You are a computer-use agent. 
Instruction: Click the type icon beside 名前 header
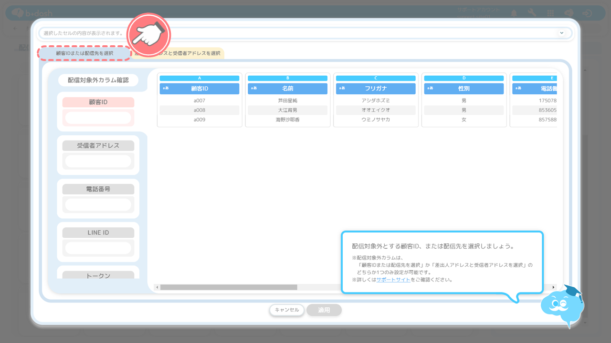[x=254, y=88]
